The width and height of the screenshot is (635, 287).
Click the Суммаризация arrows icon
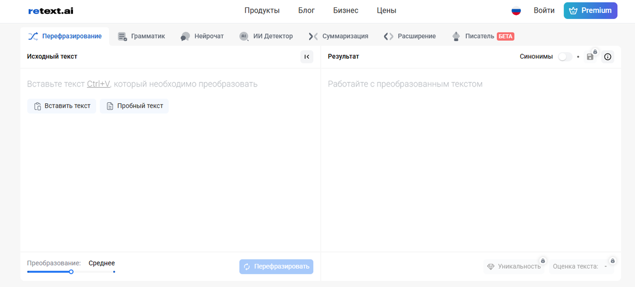[x=313, y=36]
